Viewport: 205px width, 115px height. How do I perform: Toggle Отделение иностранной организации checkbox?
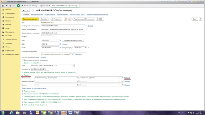coord(22,60)
